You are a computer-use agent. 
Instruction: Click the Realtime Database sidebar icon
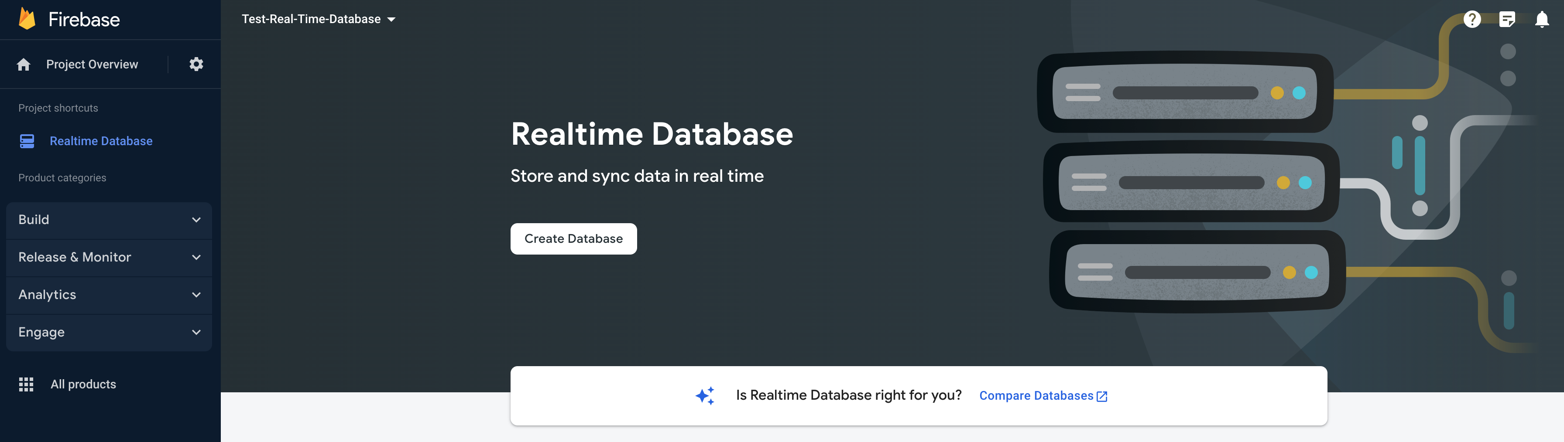coord(27,141)
